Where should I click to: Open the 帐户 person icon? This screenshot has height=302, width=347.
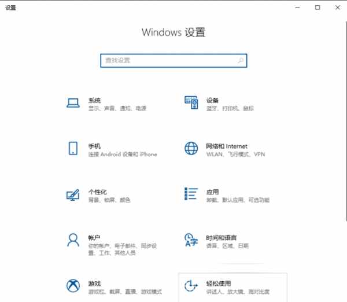coord(73,240)
